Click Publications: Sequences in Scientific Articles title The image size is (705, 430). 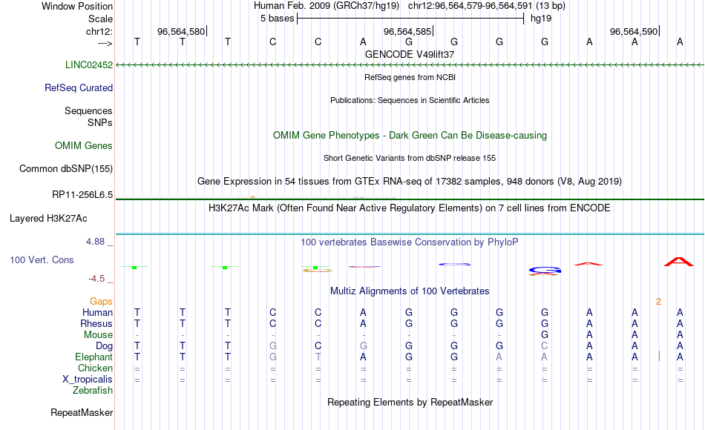[410, 100]
